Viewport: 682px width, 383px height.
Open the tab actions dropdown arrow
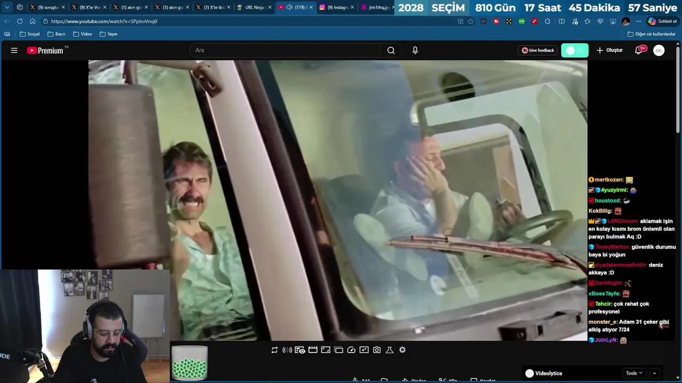click(x=7, y=7)
